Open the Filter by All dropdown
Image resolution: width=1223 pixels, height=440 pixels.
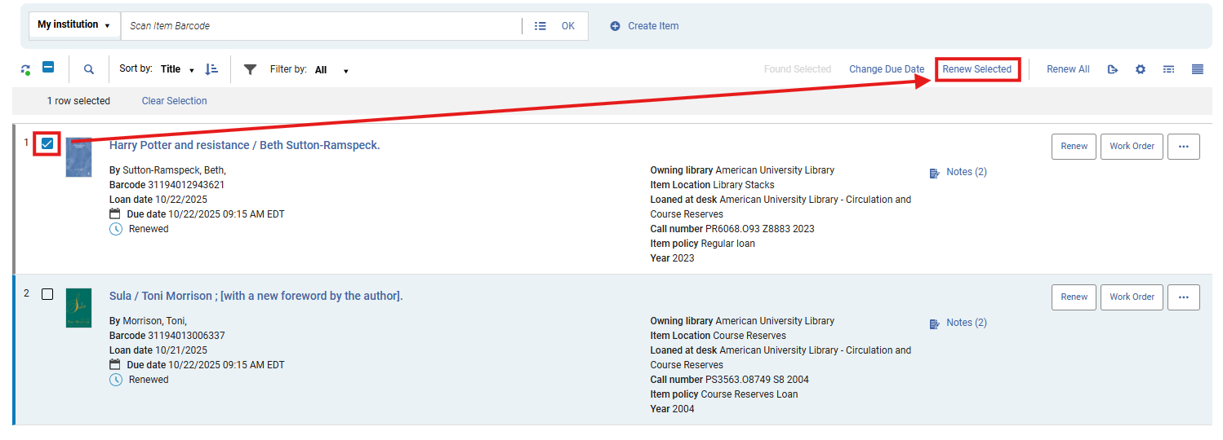point(331,70)
